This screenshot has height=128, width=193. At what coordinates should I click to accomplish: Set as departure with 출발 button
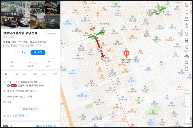pos(22,52)
